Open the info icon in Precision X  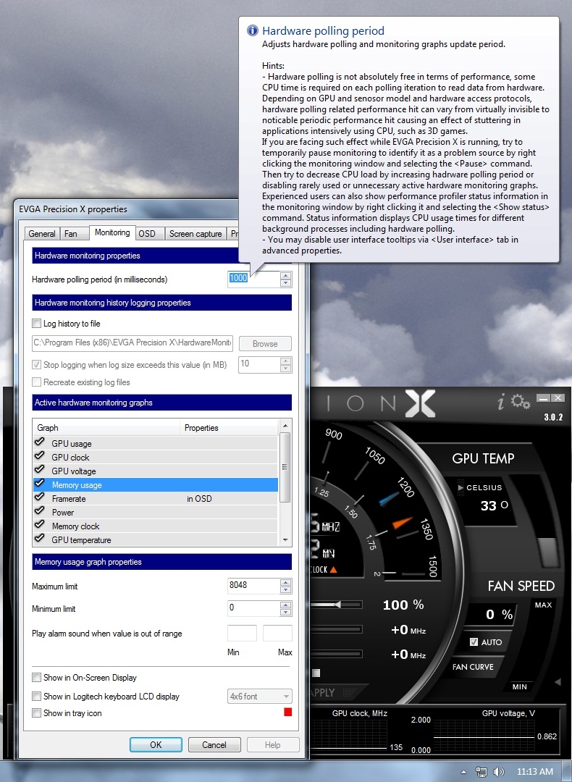(x=502, y=400)
